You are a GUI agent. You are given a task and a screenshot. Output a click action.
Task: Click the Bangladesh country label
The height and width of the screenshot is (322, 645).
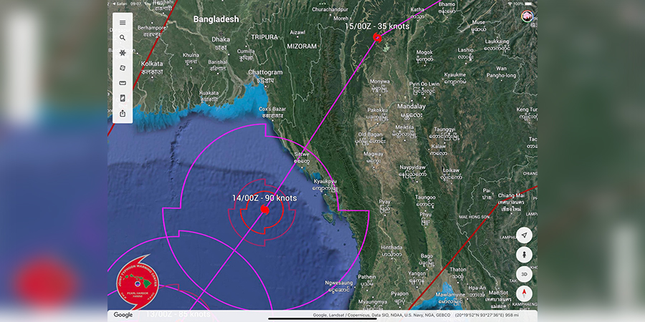pos(216,19)
